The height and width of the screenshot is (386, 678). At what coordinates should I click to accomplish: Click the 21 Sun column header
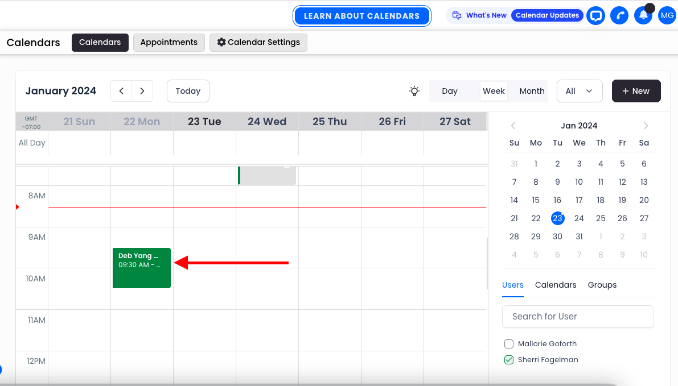[x=79, y=122]
